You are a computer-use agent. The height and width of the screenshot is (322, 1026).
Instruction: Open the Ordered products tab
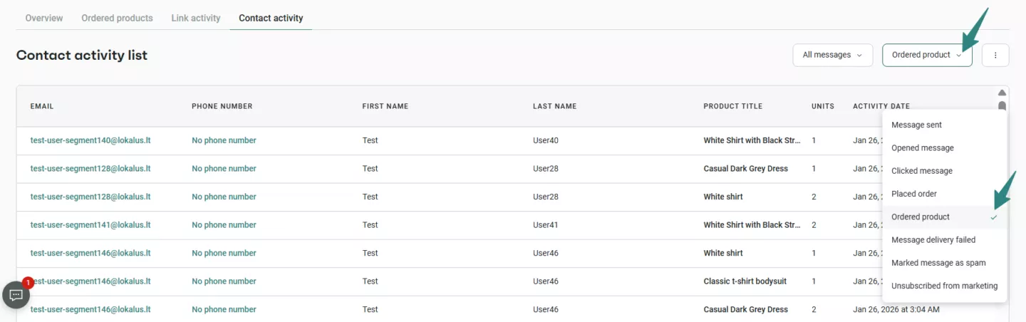117,18
